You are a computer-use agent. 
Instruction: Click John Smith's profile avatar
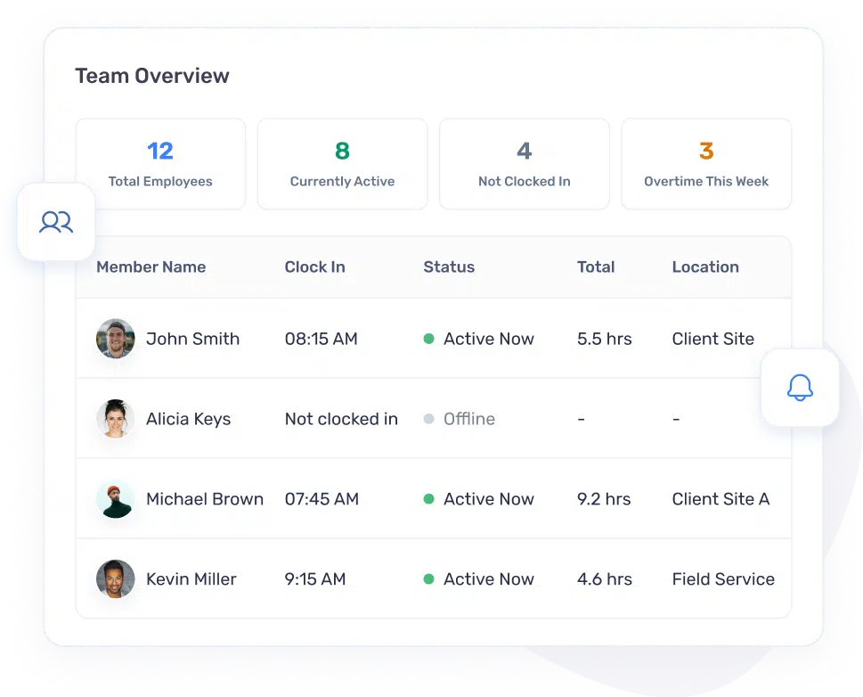click(x=116, y=339)
